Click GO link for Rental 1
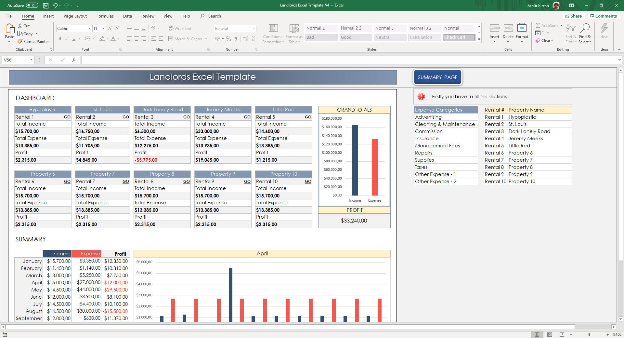This screenshot has width=624, height=338. click(67, 117)
